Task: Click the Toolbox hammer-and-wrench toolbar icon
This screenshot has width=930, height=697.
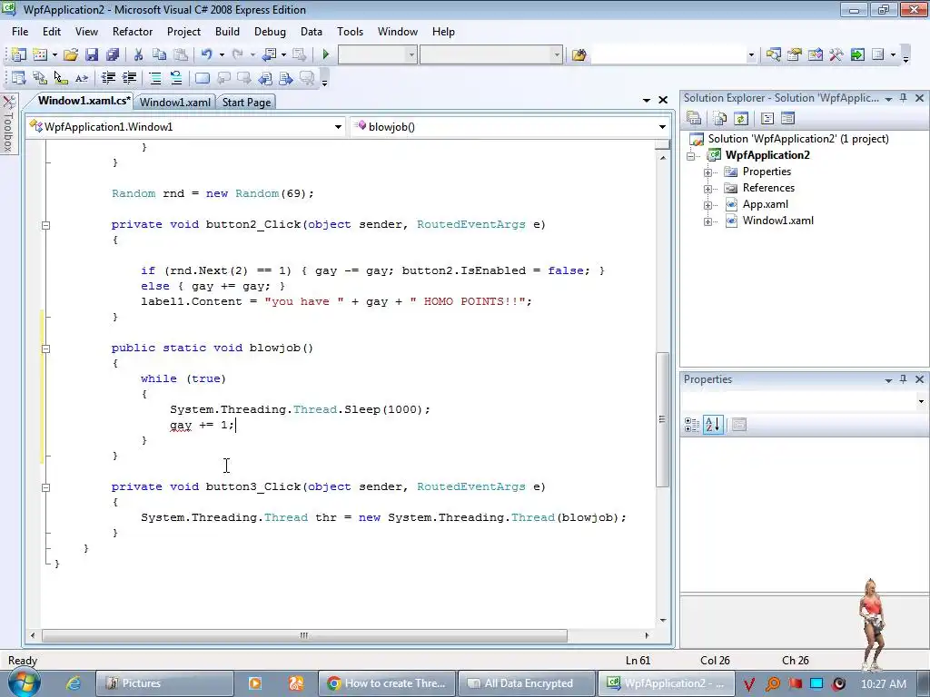Action: pyautogui.click(x=836, y=54)
